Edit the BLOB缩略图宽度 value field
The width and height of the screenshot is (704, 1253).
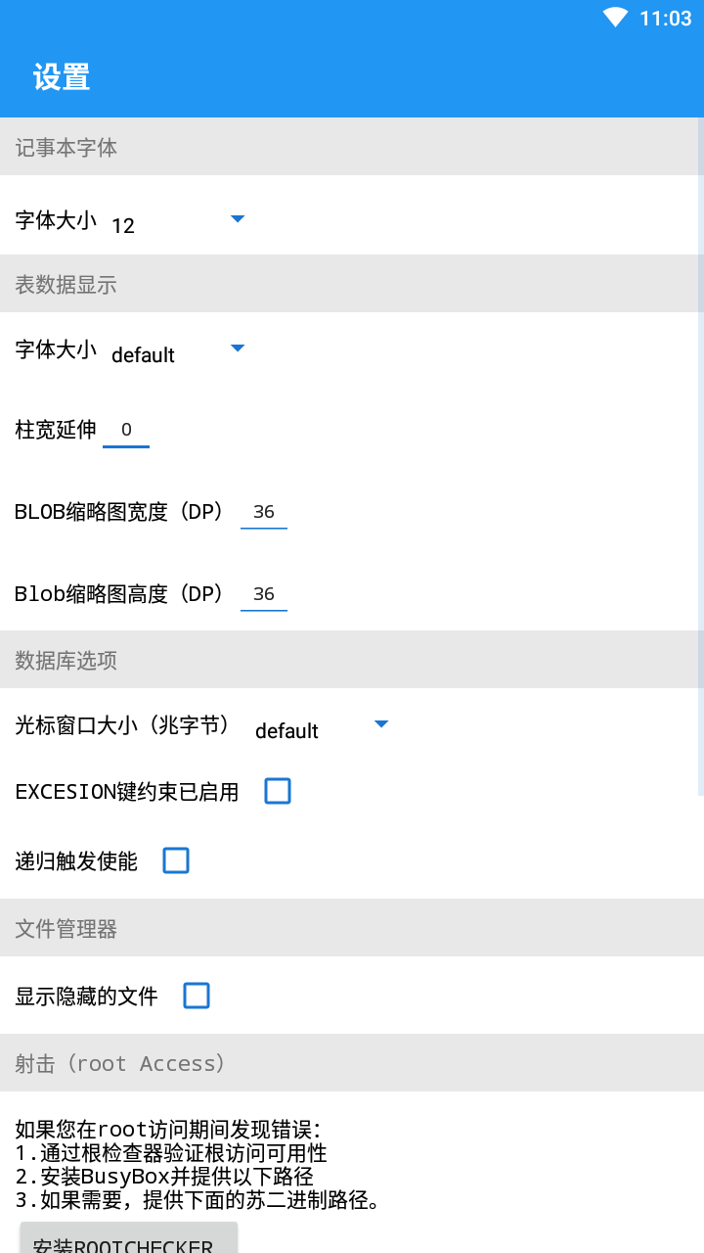coord(264,512)
